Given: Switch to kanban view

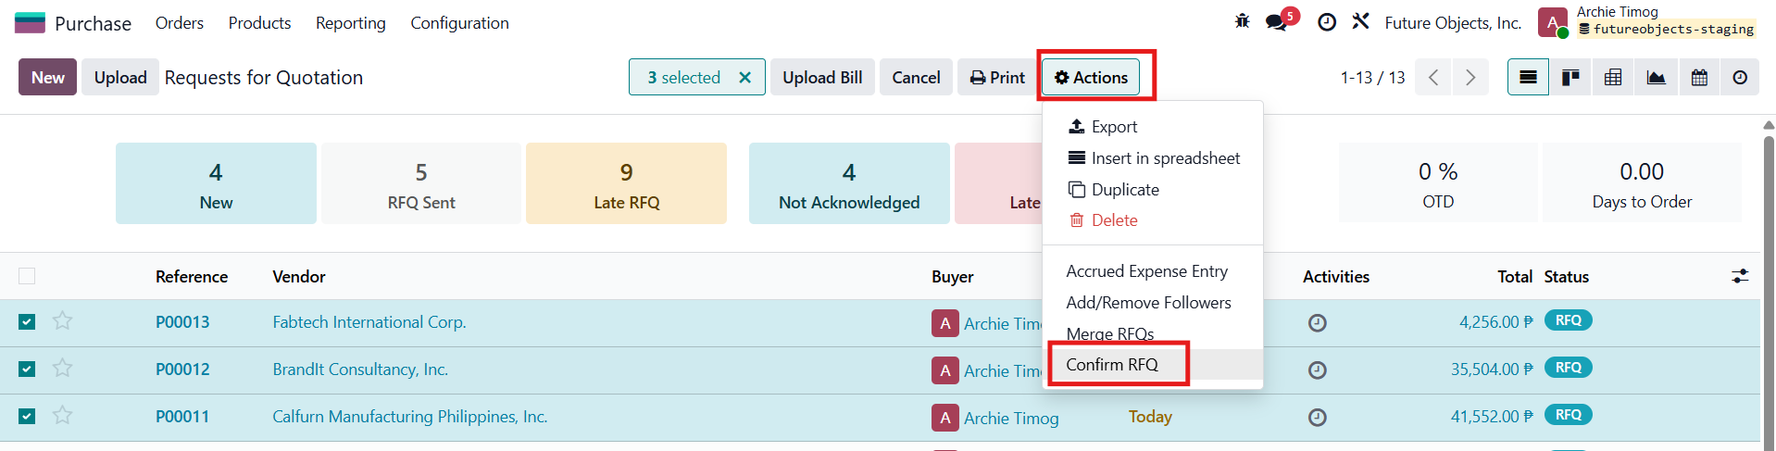Looking at the screenshot, I should coord(1570,78).
